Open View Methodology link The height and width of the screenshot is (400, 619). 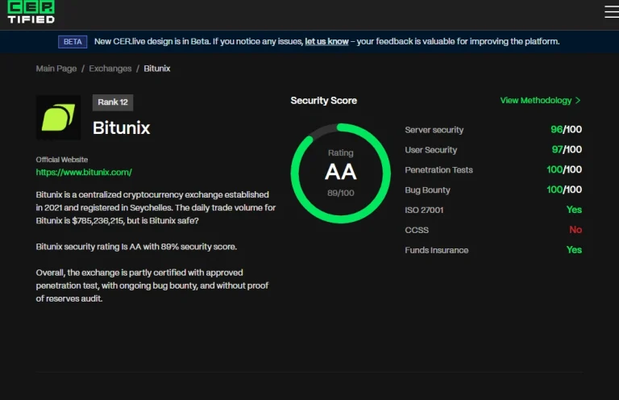(x=536, y=100)
